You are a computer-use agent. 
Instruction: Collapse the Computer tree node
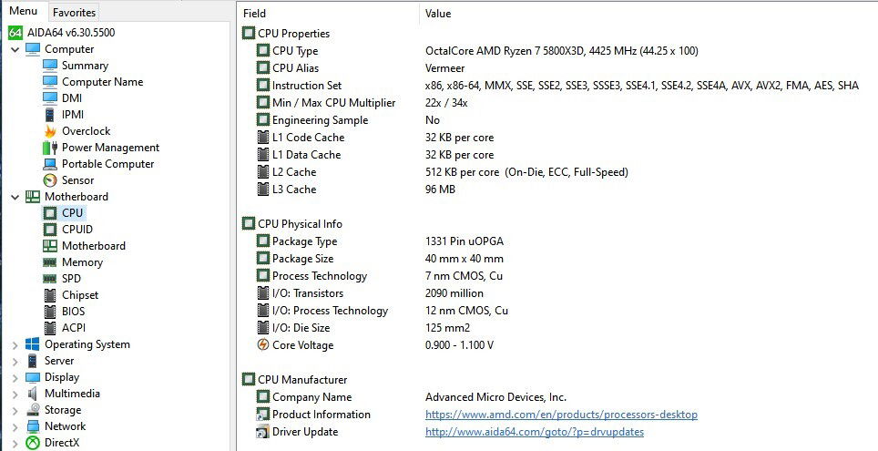[x=15, y=49]
